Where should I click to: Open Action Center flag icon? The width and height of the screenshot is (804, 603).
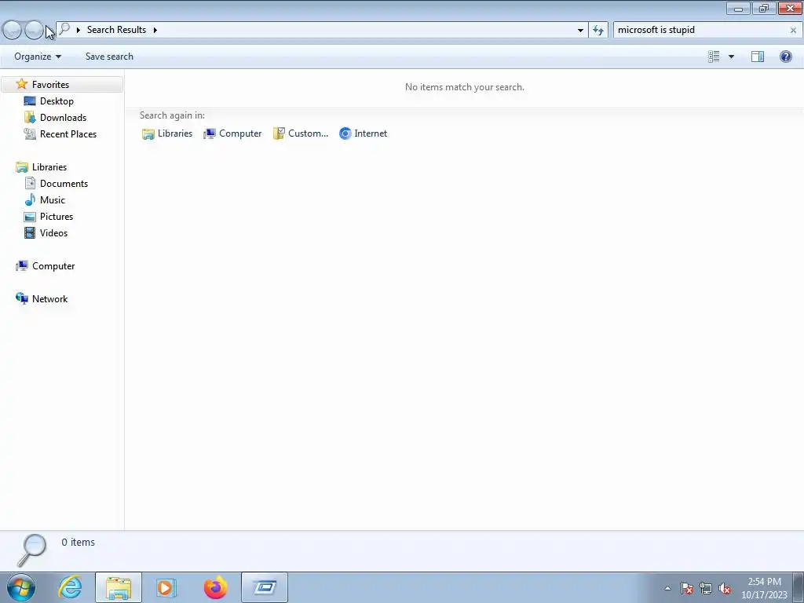(687, 588)
